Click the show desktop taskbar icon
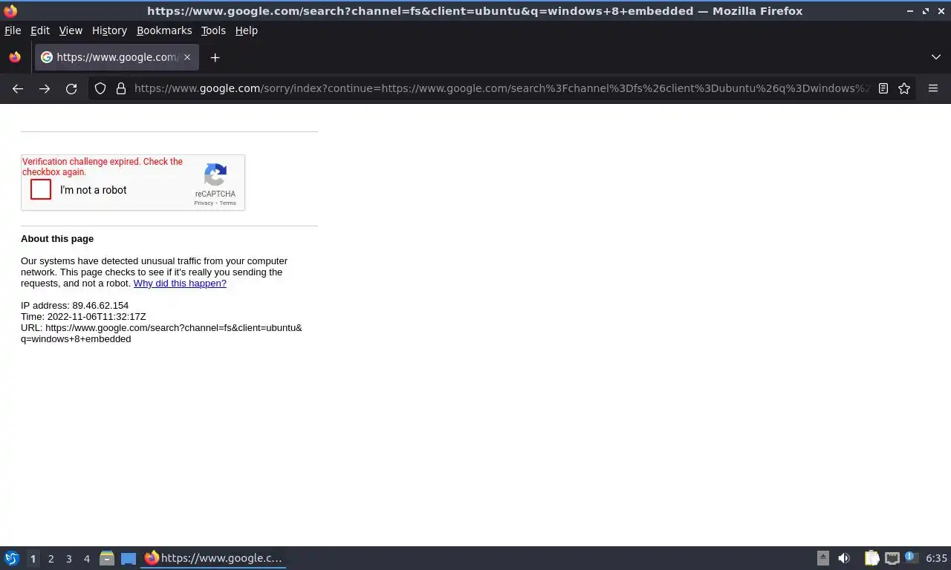The width and height of the screenshot is (951, 570). tap(129, 558)
